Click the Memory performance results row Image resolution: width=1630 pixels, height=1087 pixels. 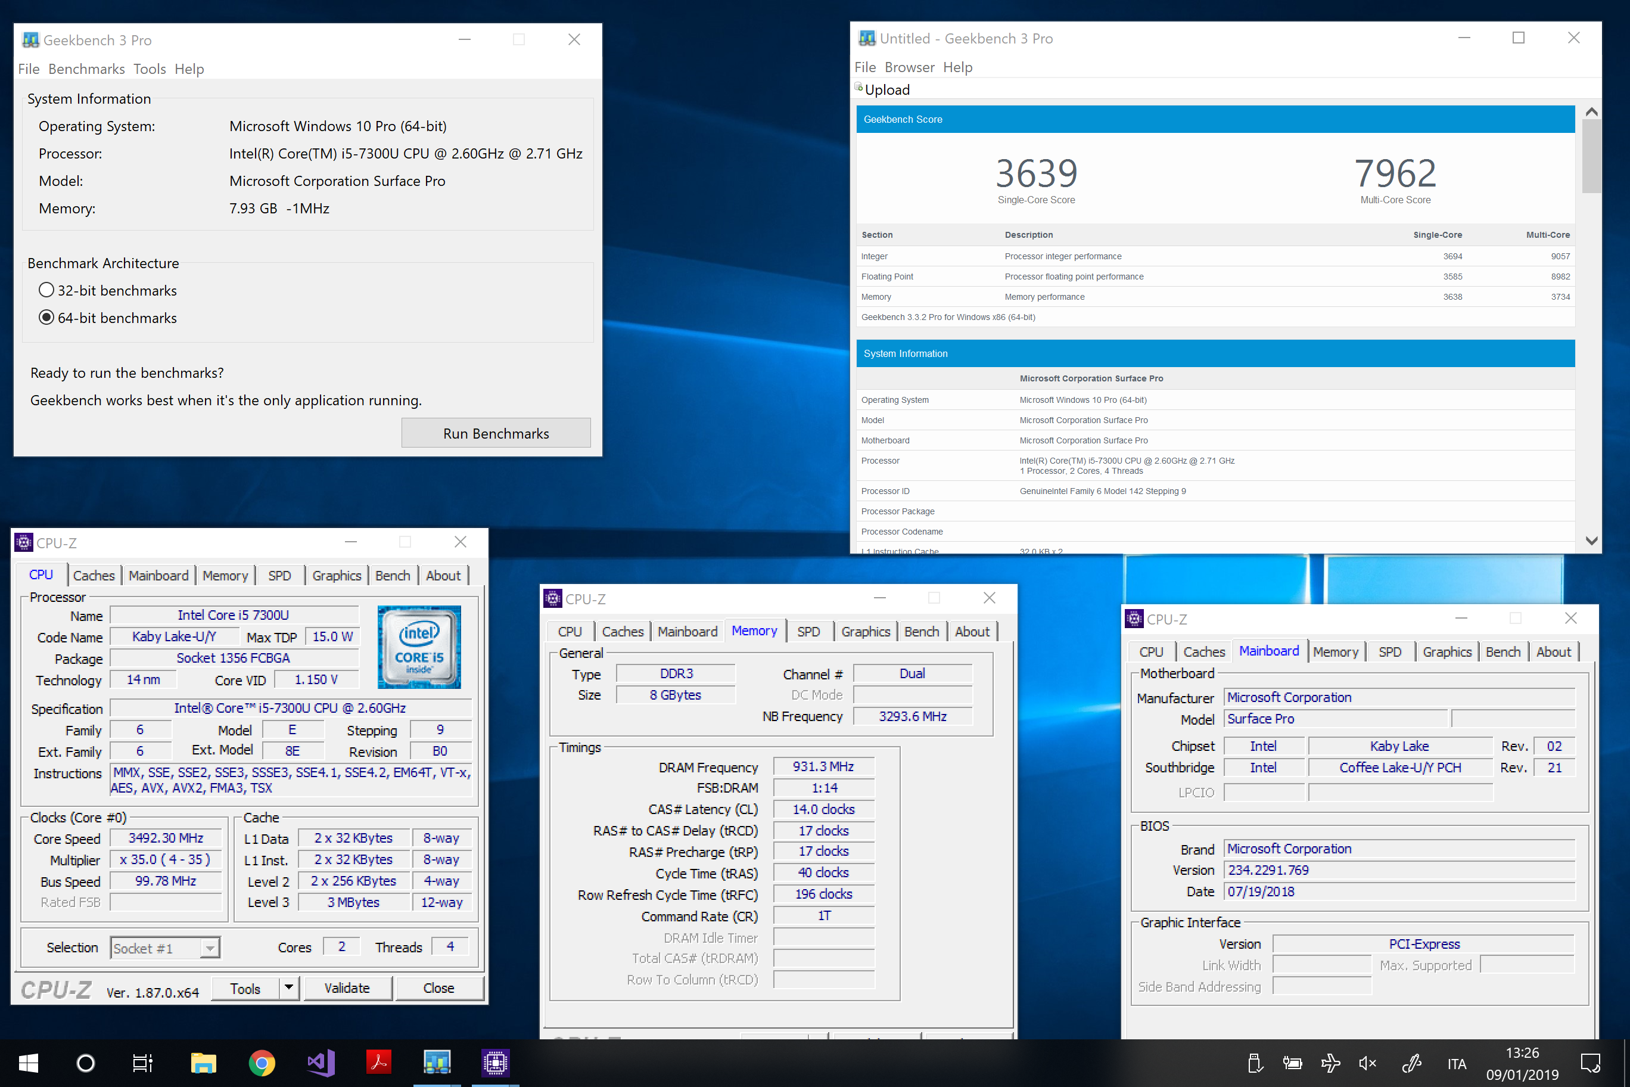(x=1215, y=296)
